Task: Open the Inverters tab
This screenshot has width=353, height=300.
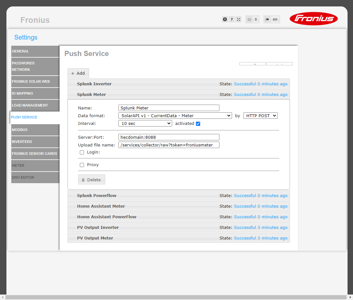Action: click(35, 142)
